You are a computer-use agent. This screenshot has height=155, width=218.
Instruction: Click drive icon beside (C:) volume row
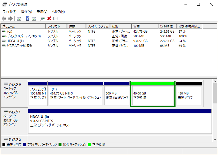pyautogui.click(x=4, y=32)
